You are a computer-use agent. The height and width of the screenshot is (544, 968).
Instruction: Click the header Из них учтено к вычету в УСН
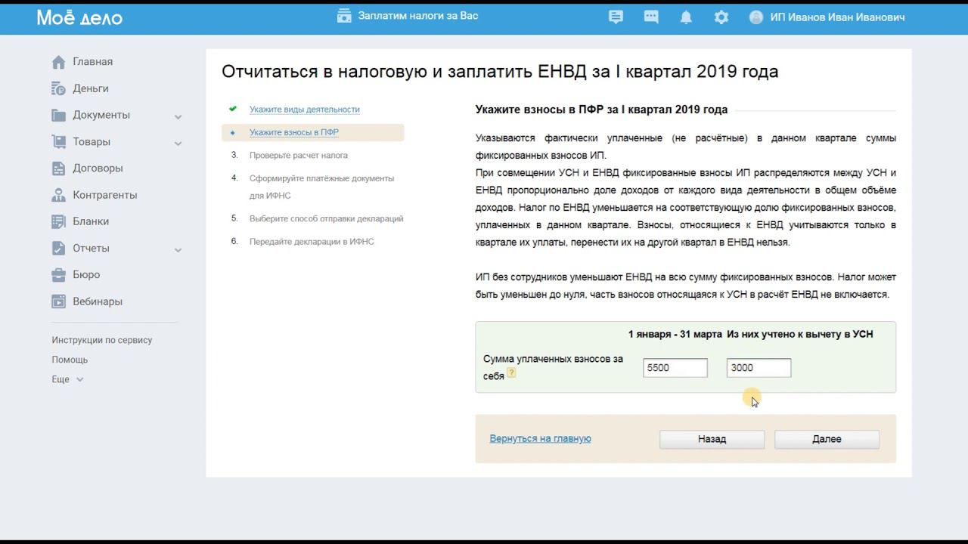[800, 334]
